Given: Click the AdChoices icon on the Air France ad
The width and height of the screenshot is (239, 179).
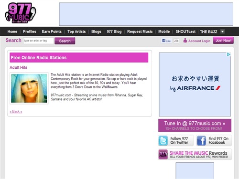Looking at the screenshot, I should [x=228, y=54].
